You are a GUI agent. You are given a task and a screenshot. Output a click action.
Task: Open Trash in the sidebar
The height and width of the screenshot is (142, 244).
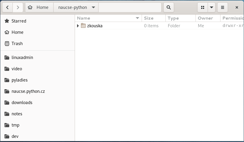(17, 44)
